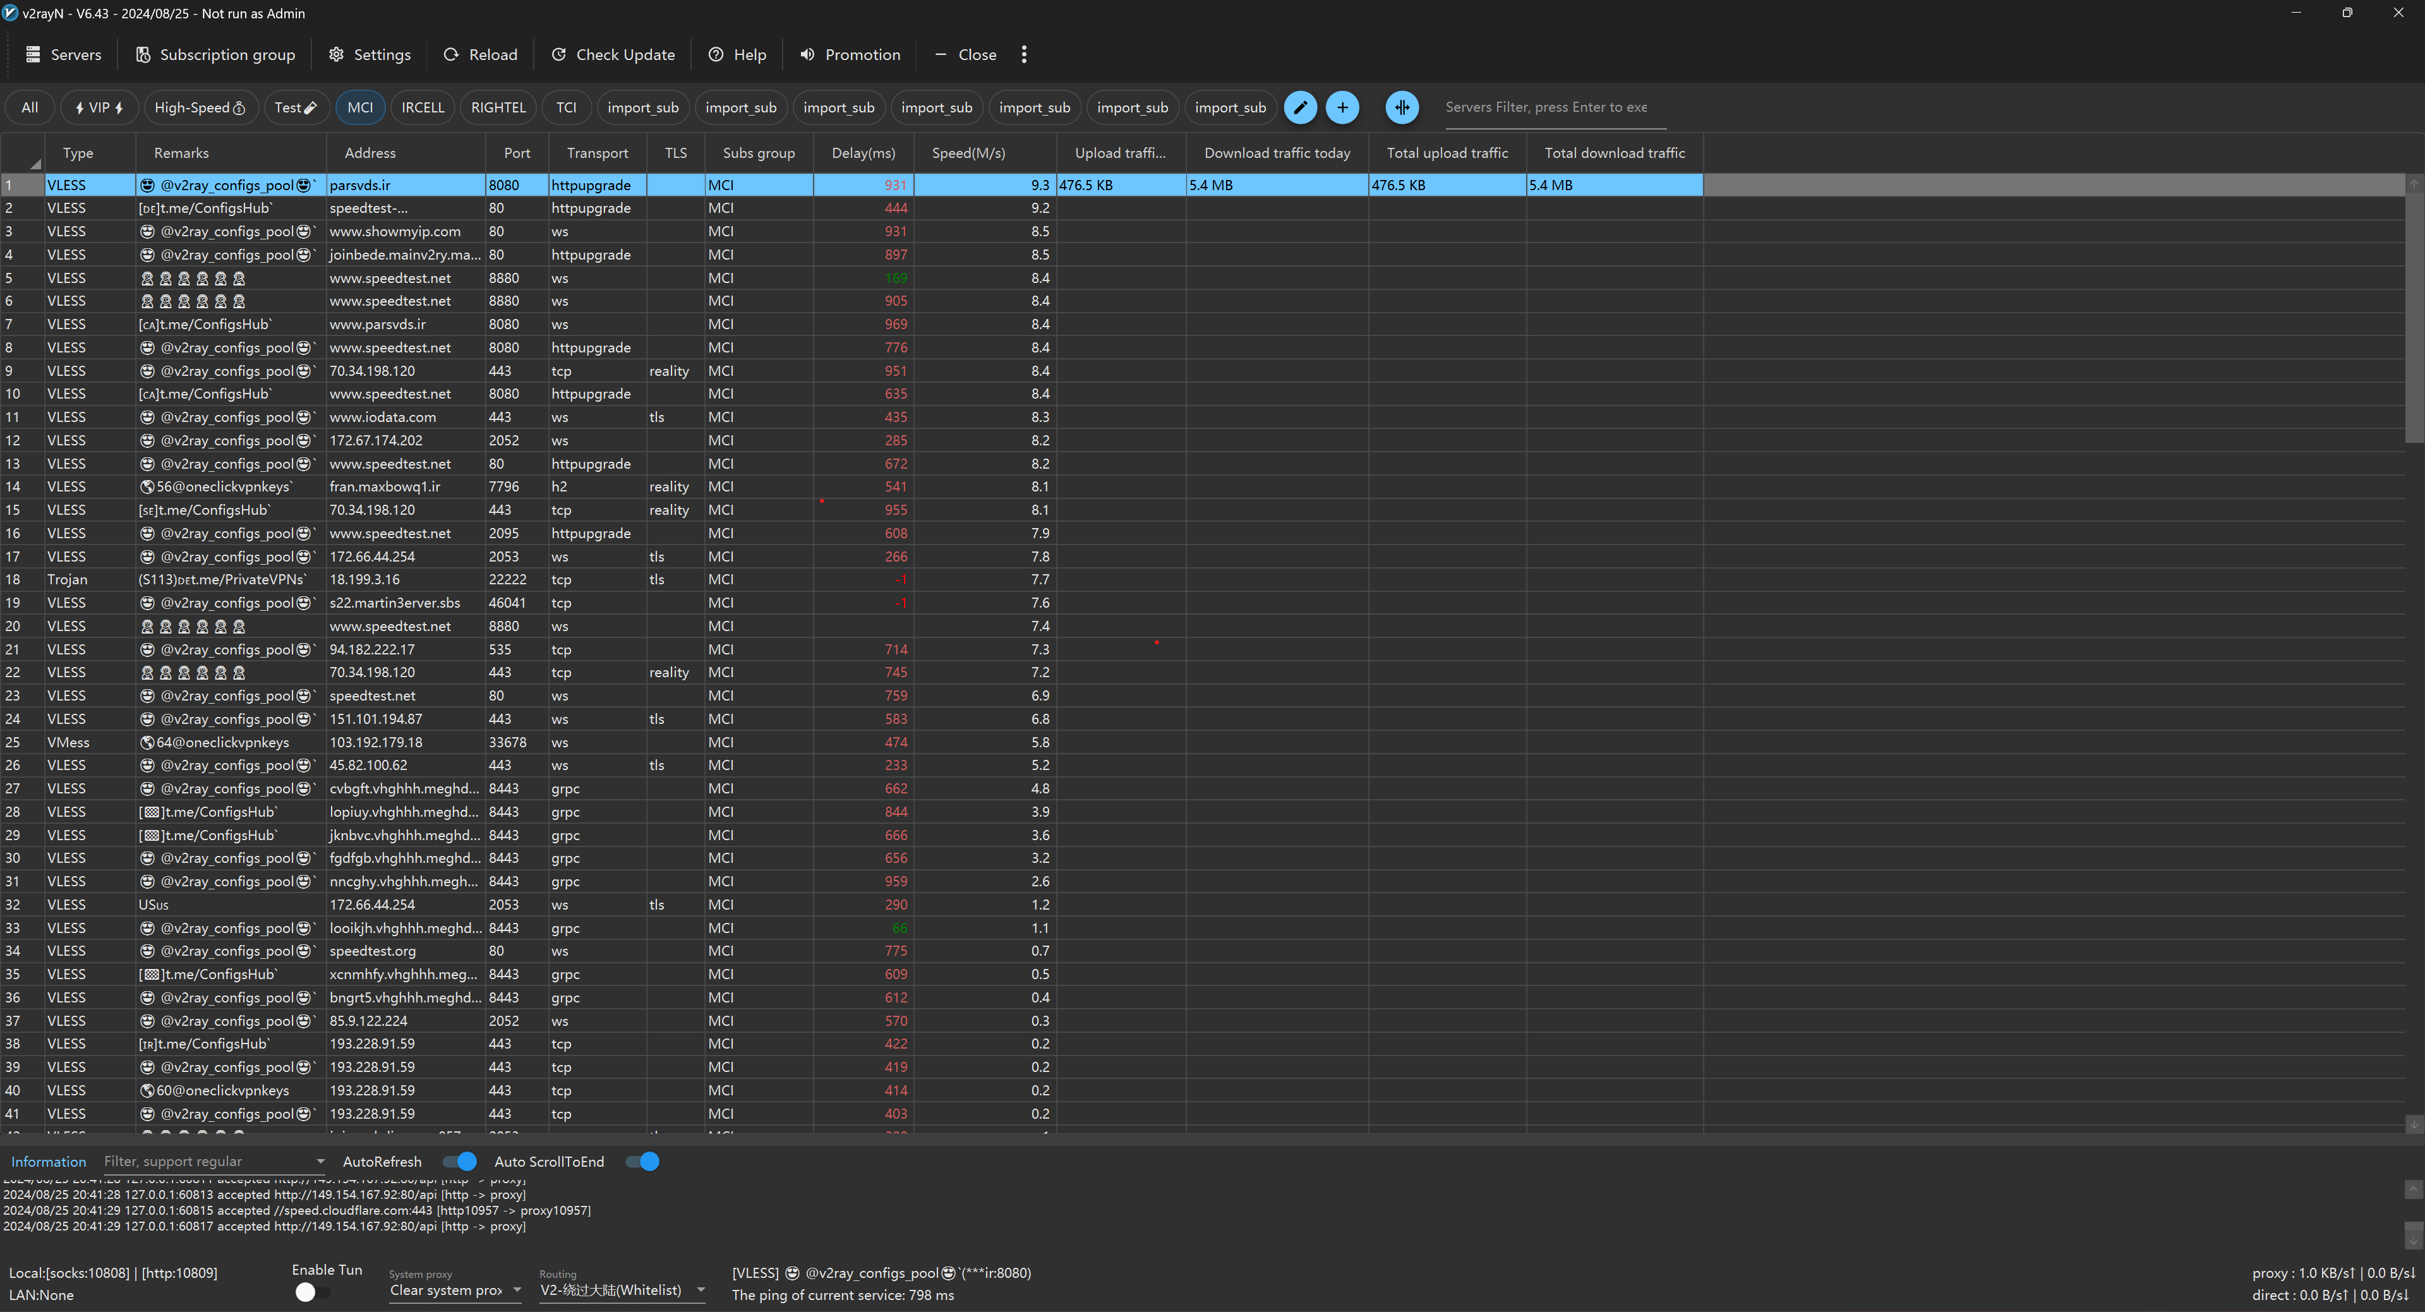
Task: Click the v2rayN app icon in the title bar
Action: click(9, 13)
